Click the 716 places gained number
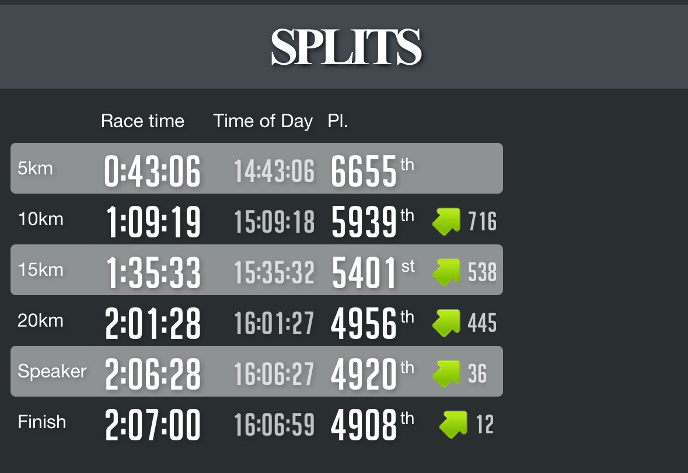 tap(482, 222)
